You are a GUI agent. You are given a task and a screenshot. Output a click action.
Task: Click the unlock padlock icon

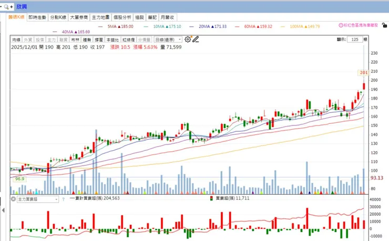[384, 25]
